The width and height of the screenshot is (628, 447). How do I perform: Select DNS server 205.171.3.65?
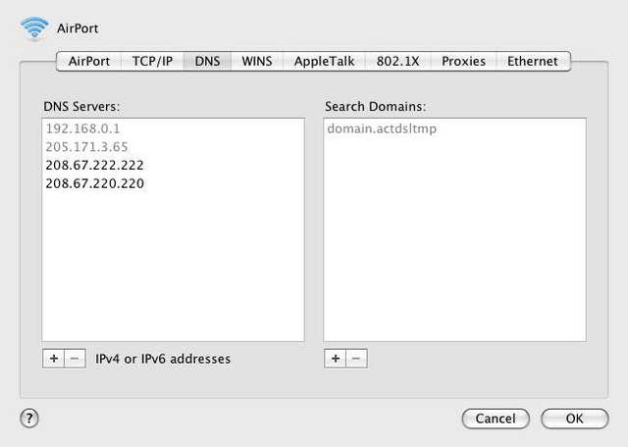click(173, 147)
